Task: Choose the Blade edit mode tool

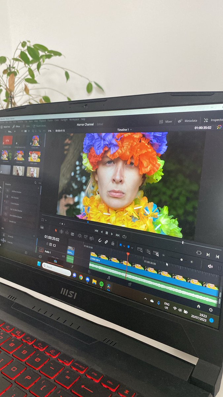Action: click(73, 233)
